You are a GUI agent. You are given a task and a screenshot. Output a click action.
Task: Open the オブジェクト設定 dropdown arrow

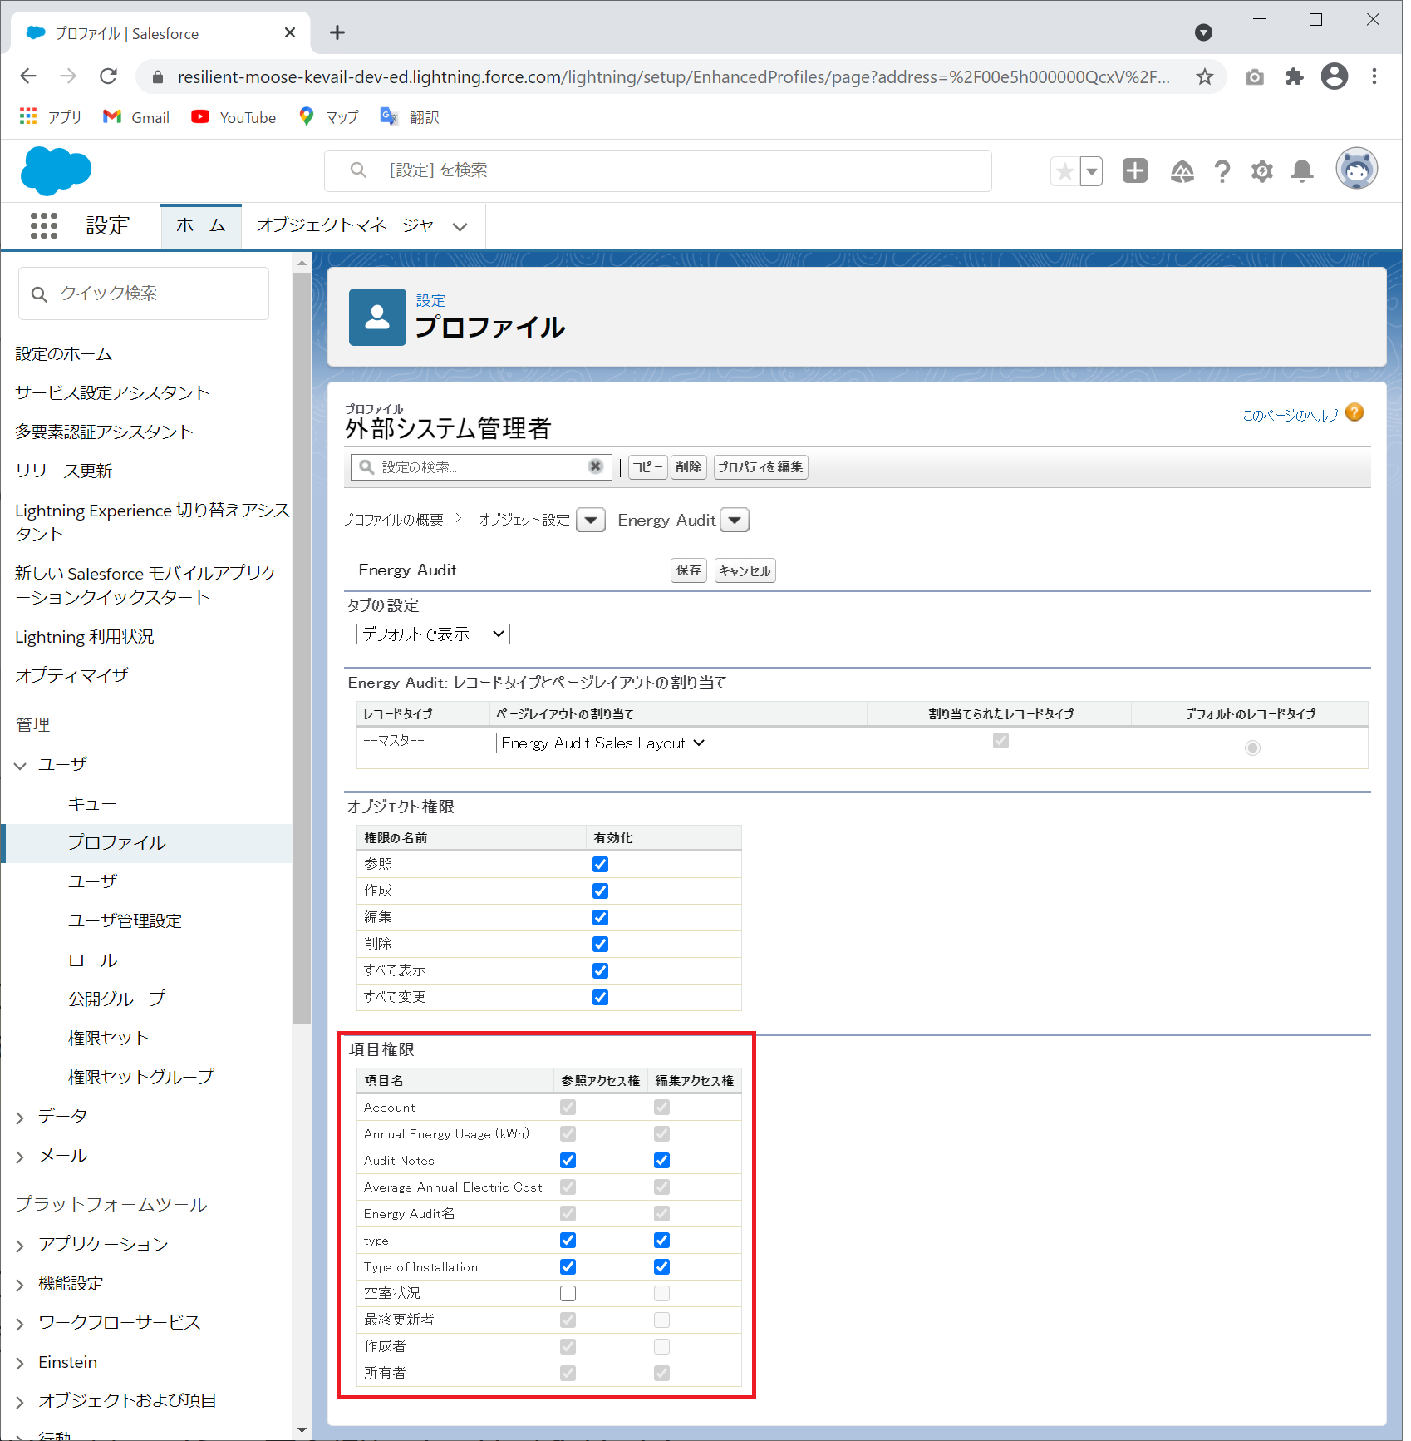(591, 520)
